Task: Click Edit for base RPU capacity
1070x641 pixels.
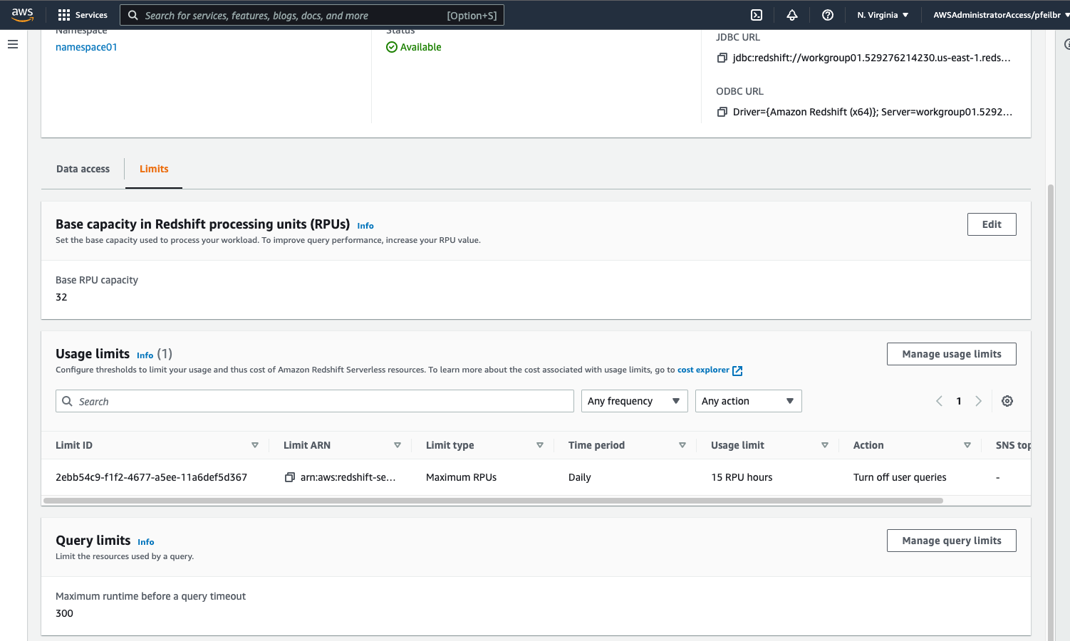Action: [992, 224]
